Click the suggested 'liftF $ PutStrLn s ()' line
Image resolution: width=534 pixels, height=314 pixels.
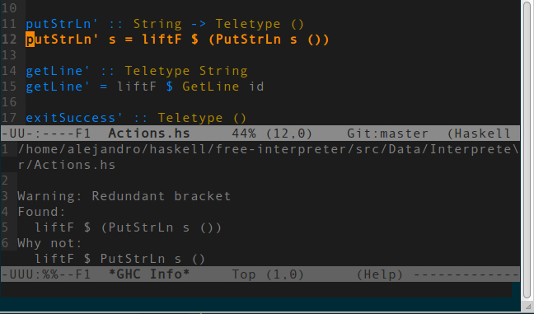pyautogui.click(x=119, y=259)
